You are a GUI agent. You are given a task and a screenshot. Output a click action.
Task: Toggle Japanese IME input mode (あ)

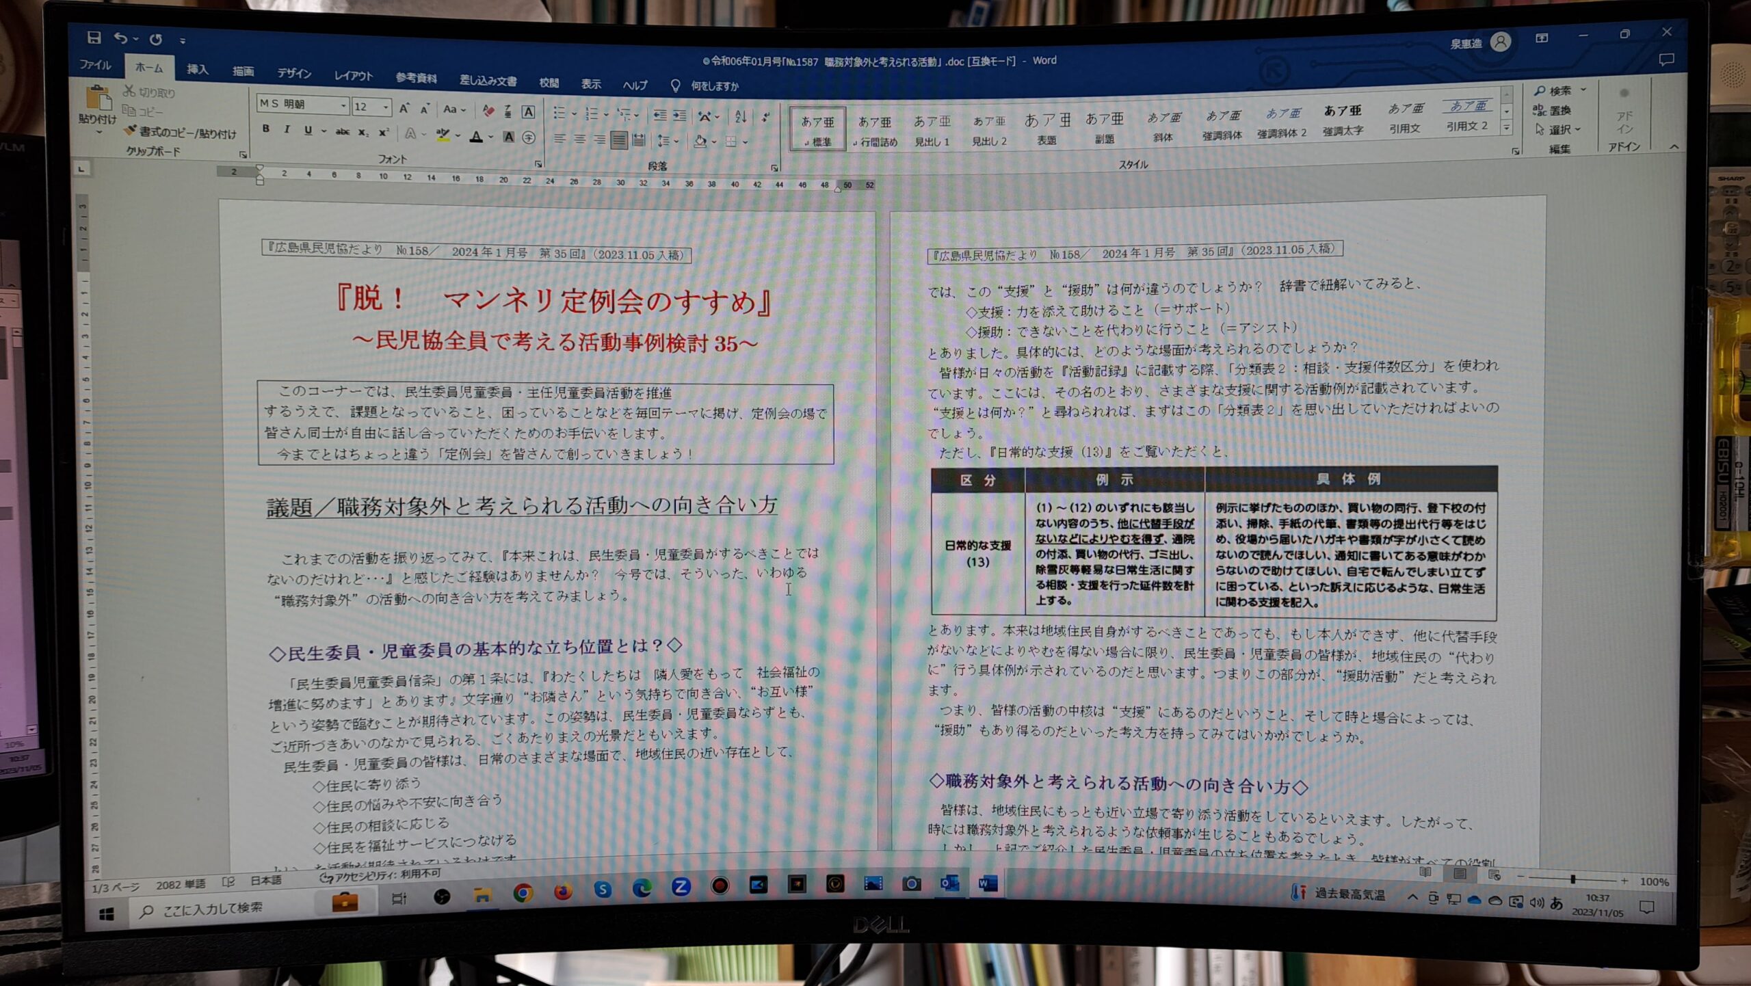click(1557, 903)
